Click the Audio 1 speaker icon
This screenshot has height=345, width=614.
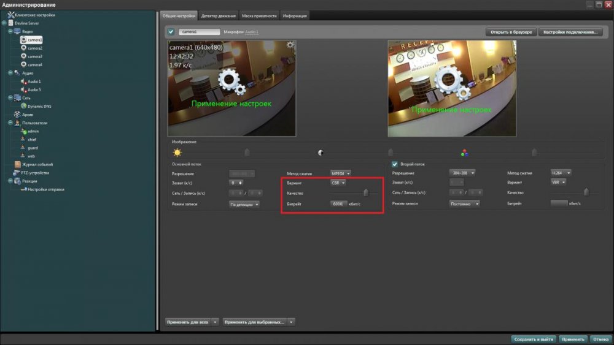[x=23, y=82]
